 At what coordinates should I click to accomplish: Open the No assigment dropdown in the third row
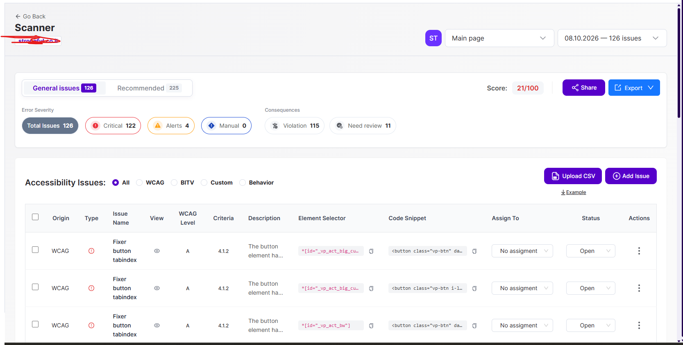pos(522,325)
